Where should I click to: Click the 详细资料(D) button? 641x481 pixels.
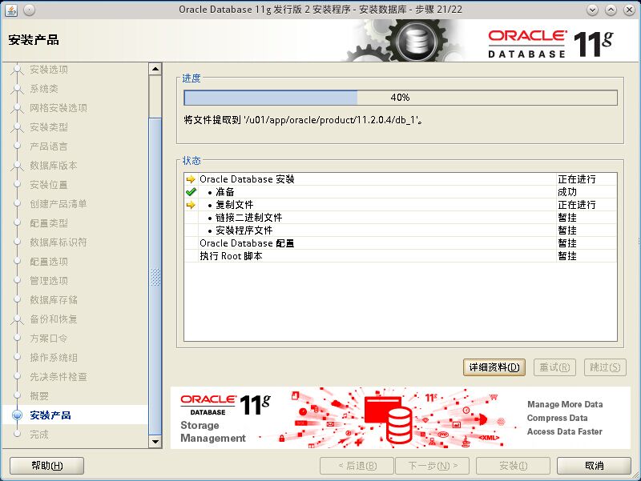[x=494, y=367]
